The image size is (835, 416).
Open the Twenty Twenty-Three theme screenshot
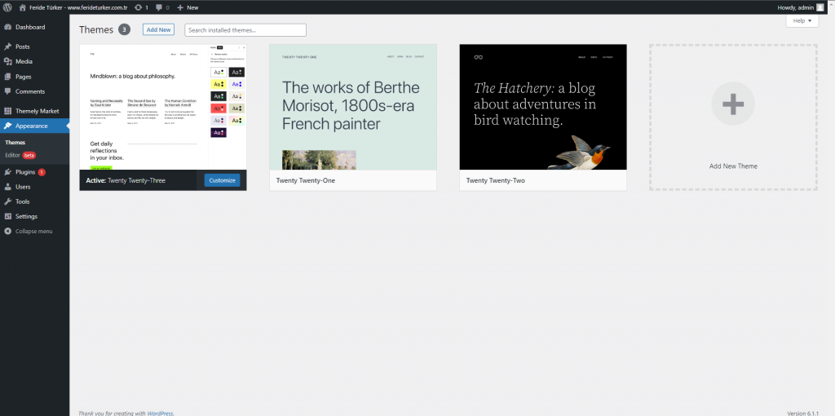[x=163, y=107]
